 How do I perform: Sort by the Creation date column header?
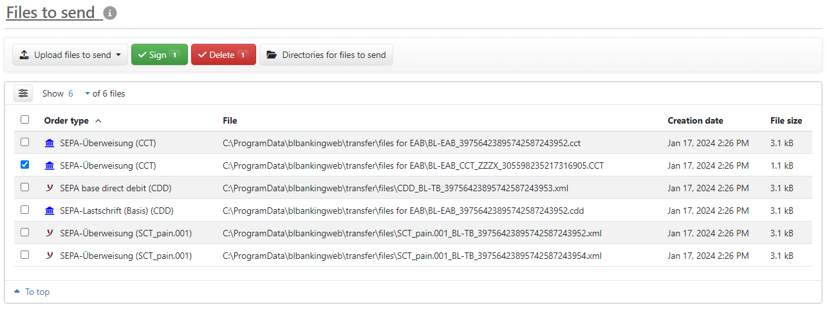click(695, 120)
